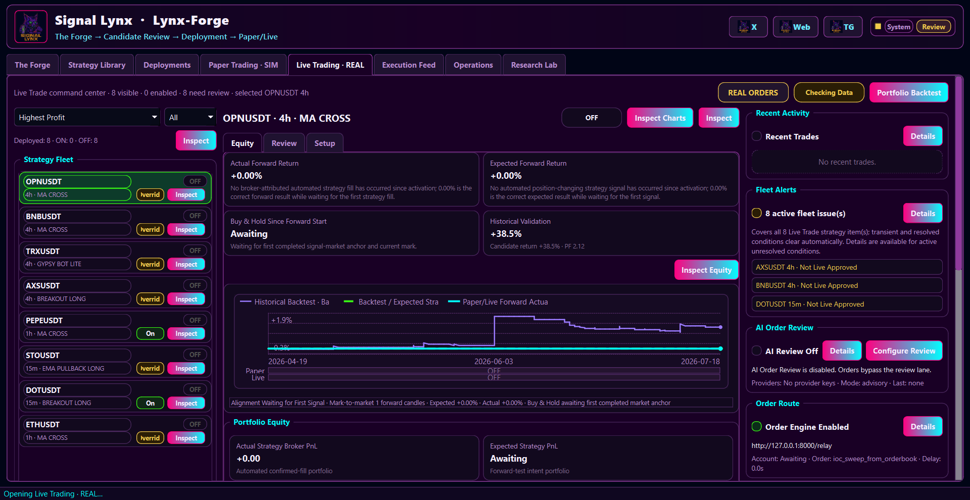Viewport: 970px width, 500px height.
Task: Select the Setup sub-tab
Action: pos(324,143)
